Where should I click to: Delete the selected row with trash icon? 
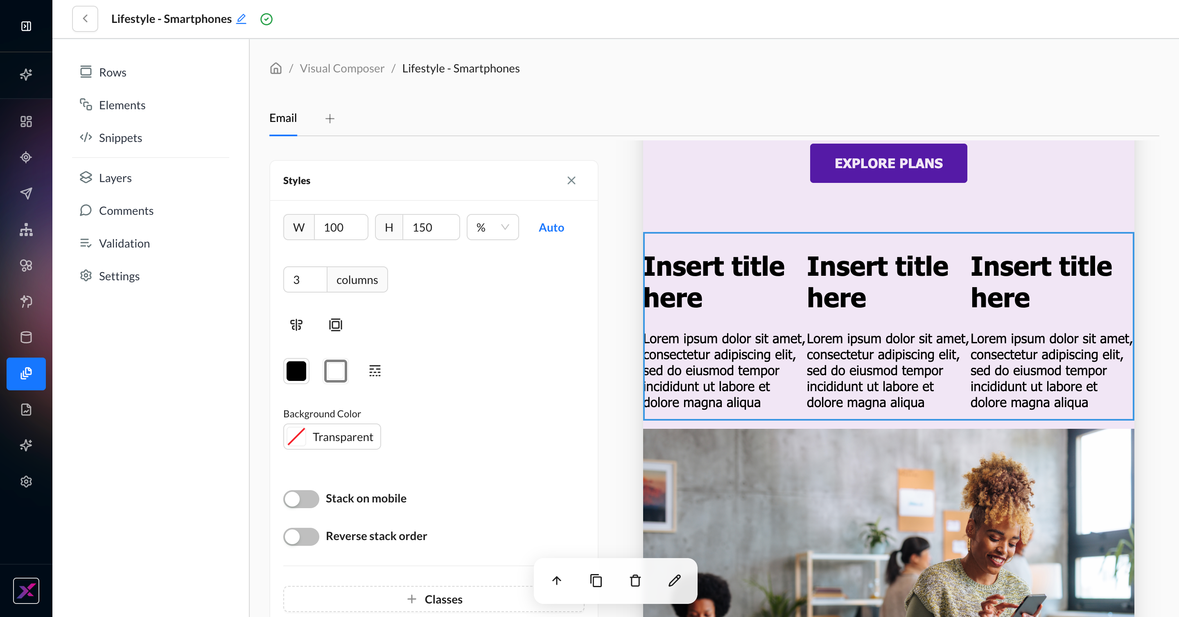pos(635,581)
